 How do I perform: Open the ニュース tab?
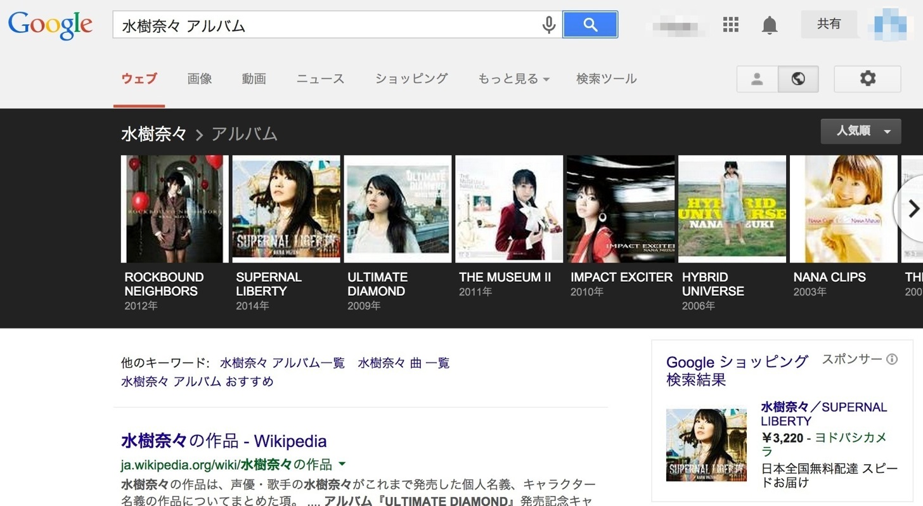coord(320,79)
